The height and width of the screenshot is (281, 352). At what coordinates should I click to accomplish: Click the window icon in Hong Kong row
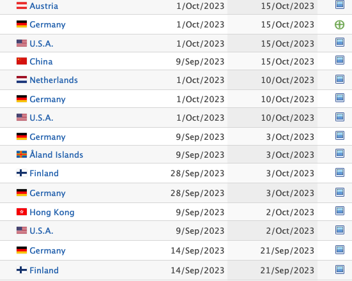tap(340, 211)
